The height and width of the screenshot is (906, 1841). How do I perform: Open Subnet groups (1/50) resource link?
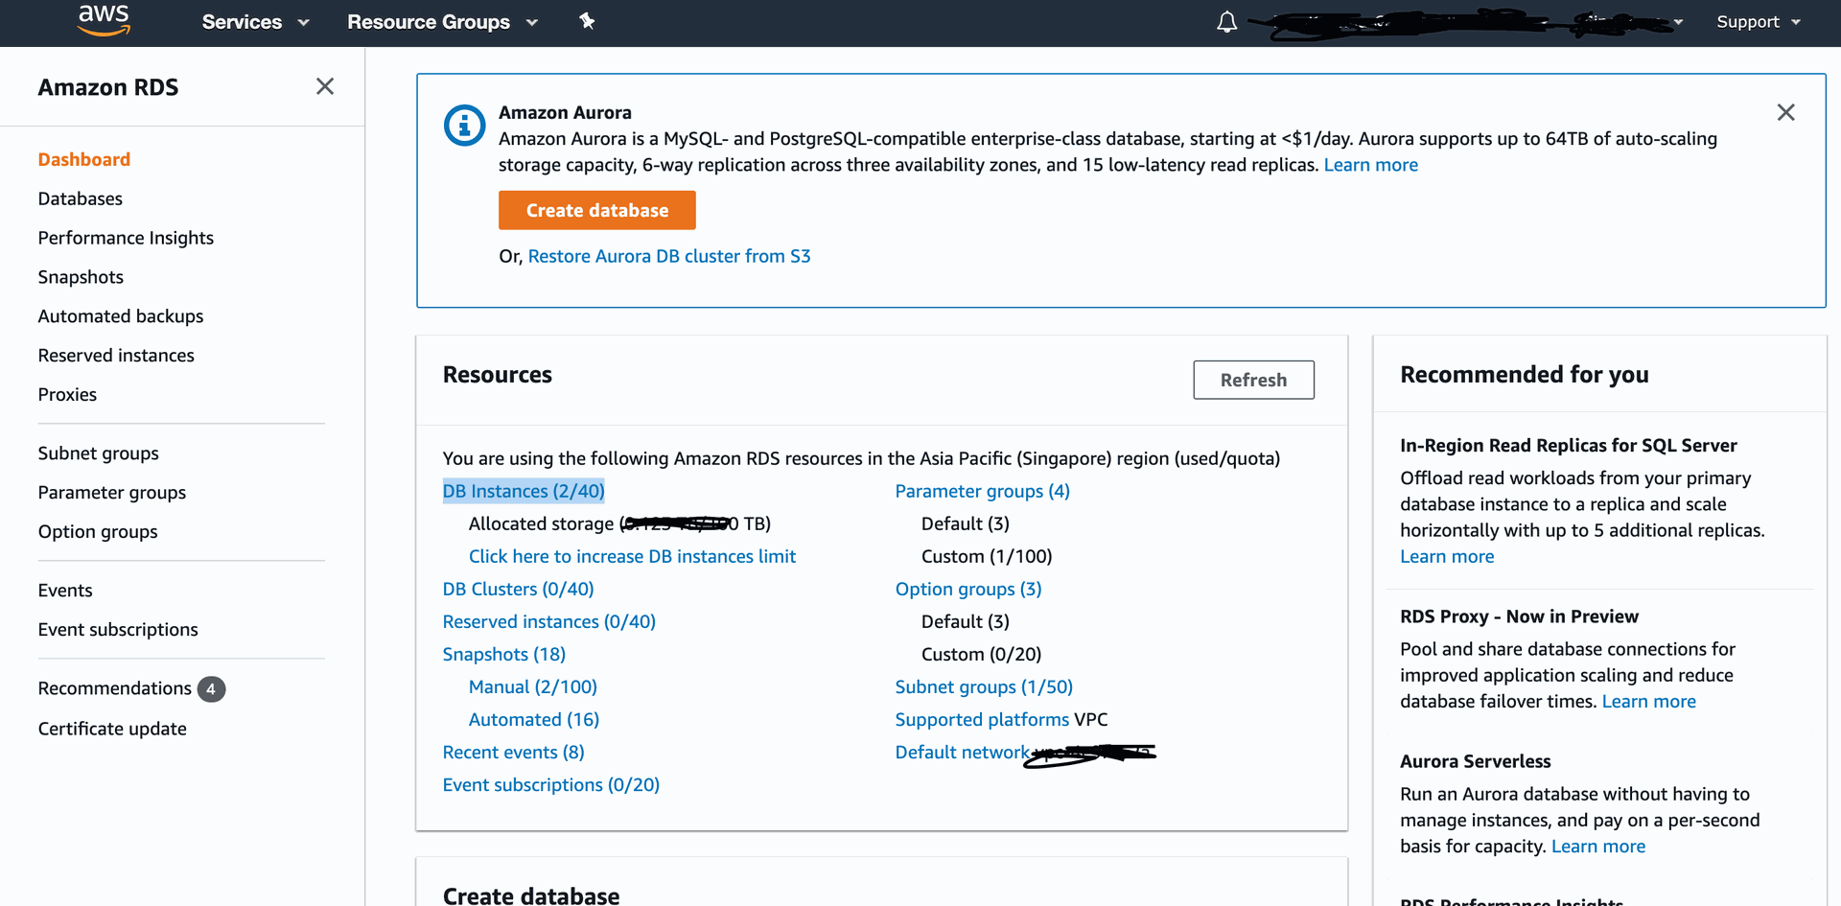tap(984, 686)
